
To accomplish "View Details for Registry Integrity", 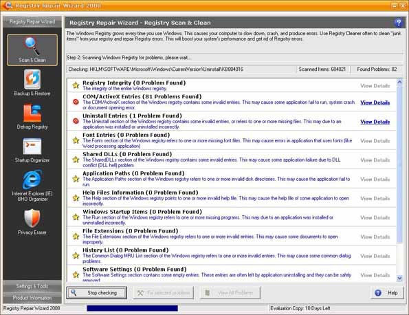I will (375, 85).
